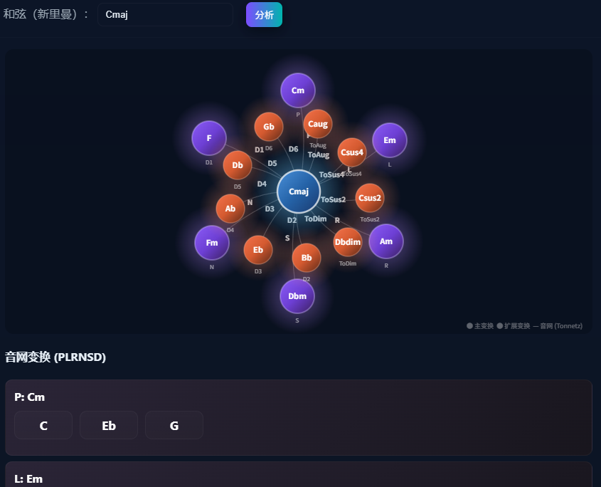Screen dimensions: 601x487
Task: Select the purple Dbm node
Action: click(x=297, y=296)
